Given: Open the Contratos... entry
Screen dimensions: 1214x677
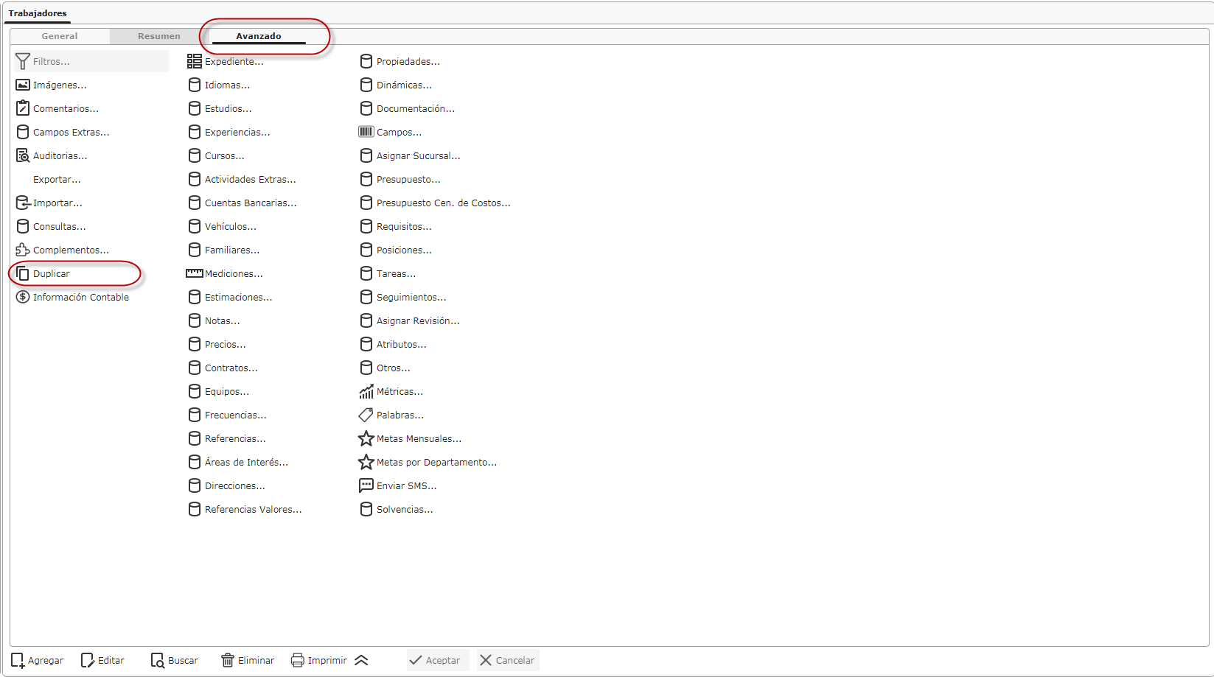Looking at the screenshot, I should (x=231, y=368).
